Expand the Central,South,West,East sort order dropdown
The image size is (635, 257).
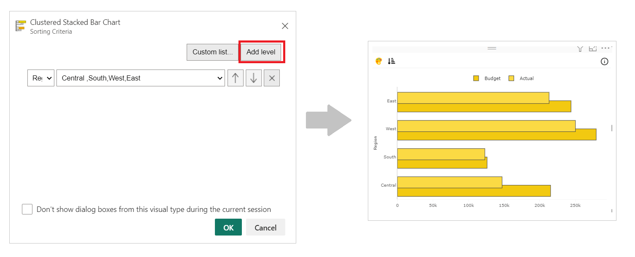220,78
